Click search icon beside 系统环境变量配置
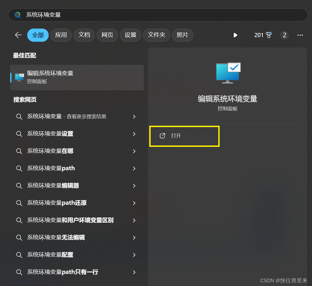The height and width of the screenshot is (286, 312). 19,255
